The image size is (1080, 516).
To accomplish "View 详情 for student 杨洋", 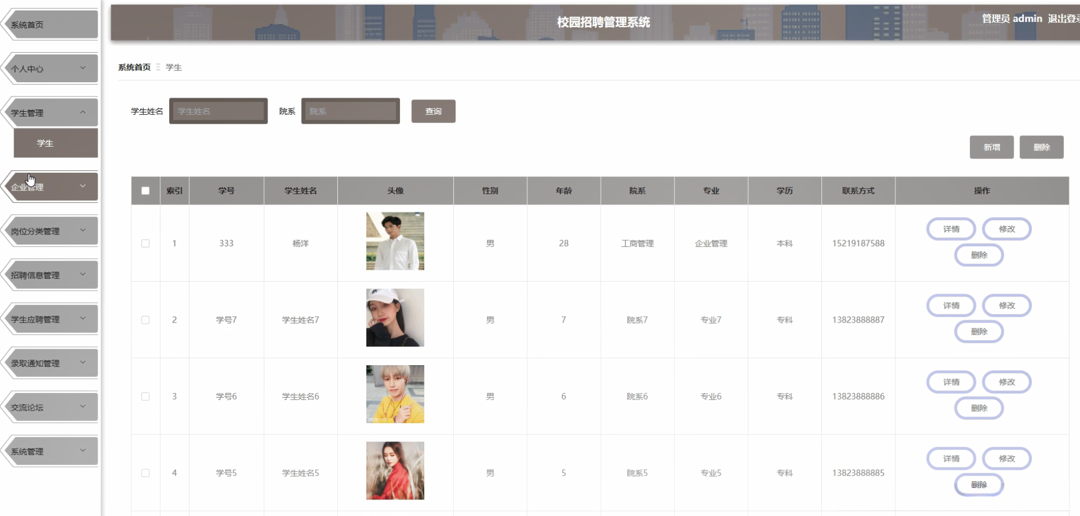I will tap(951, 229).
